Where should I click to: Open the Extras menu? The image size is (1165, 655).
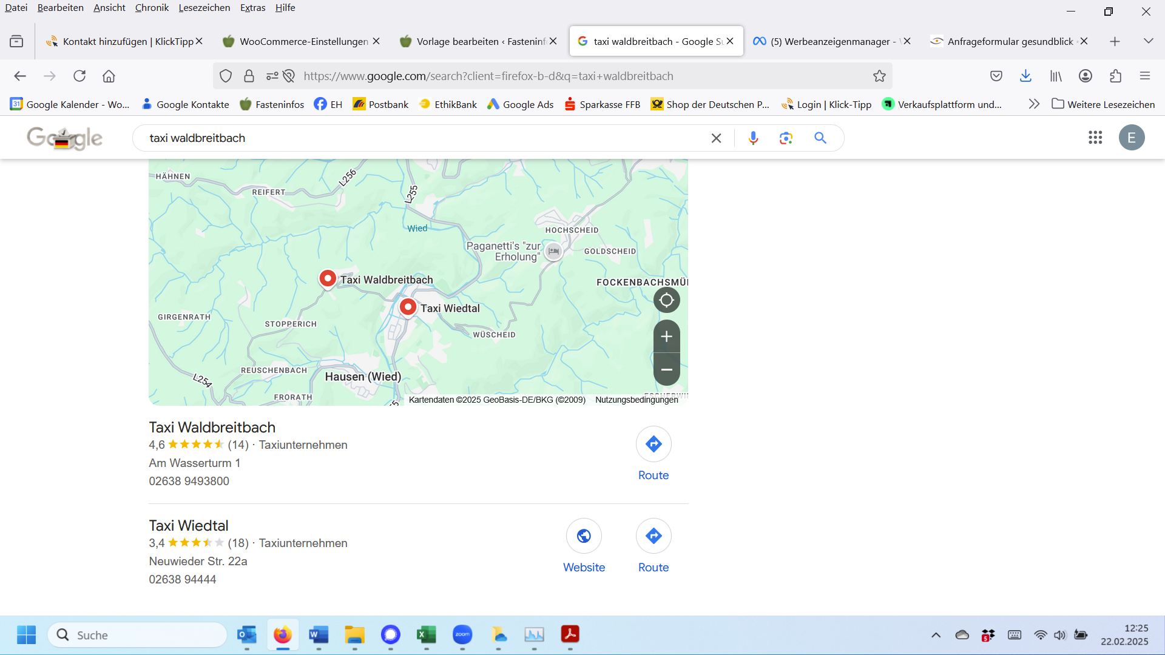(253, 8)
